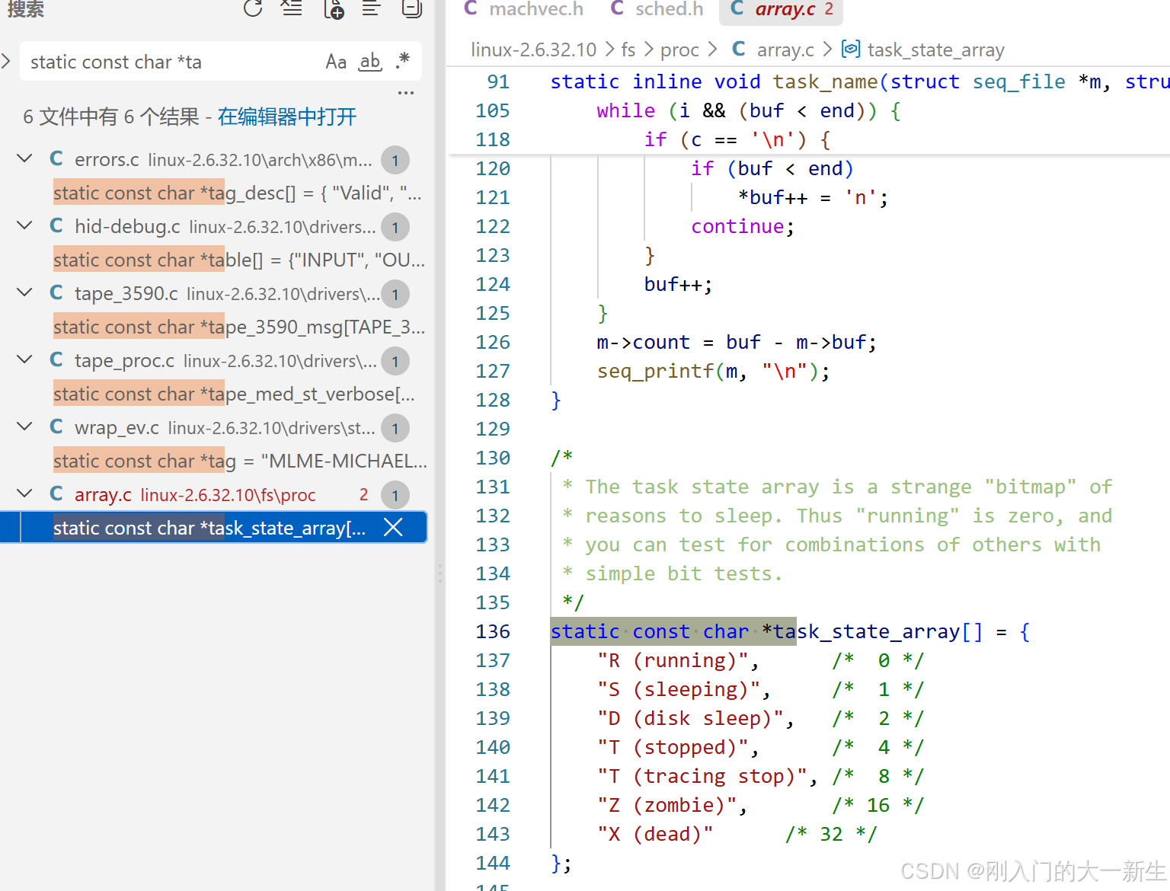Place cursor on "R (running)" string

tap(673, 660)
